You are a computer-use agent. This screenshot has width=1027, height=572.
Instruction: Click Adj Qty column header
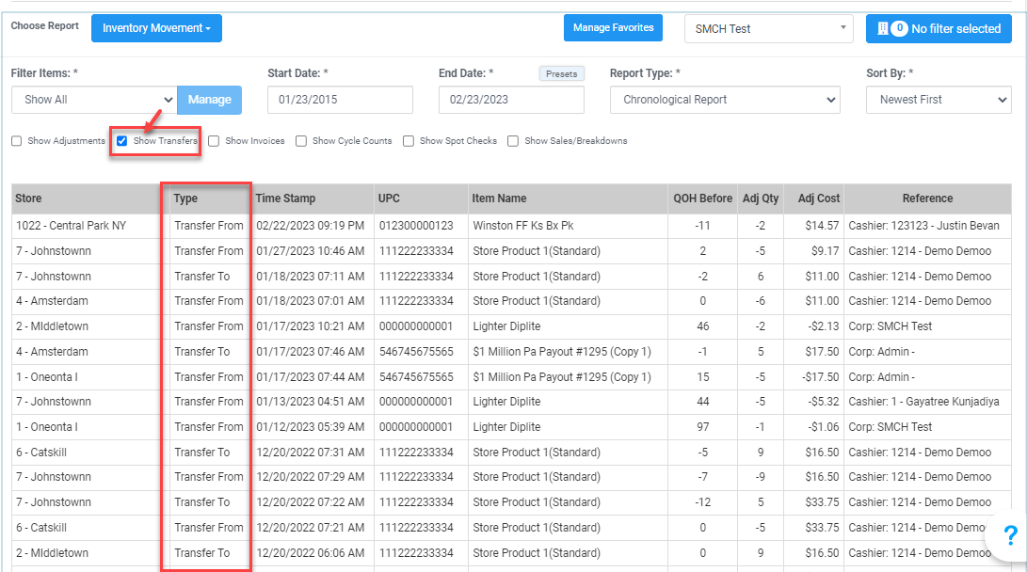click(761, 199)
